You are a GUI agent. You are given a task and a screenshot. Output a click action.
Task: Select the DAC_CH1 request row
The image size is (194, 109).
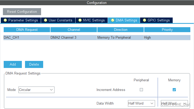tap(26, 37)
